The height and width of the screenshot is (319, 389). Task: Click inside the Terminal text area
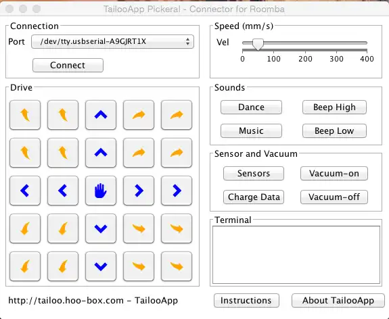296,255
